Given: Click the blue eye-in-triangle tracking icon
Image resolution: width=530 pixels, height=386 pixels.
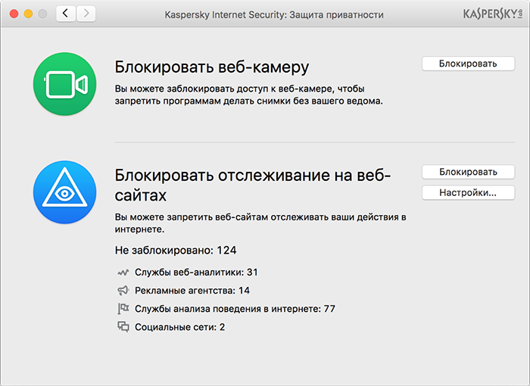Looking at the screenshot, I should click(64, 191).
